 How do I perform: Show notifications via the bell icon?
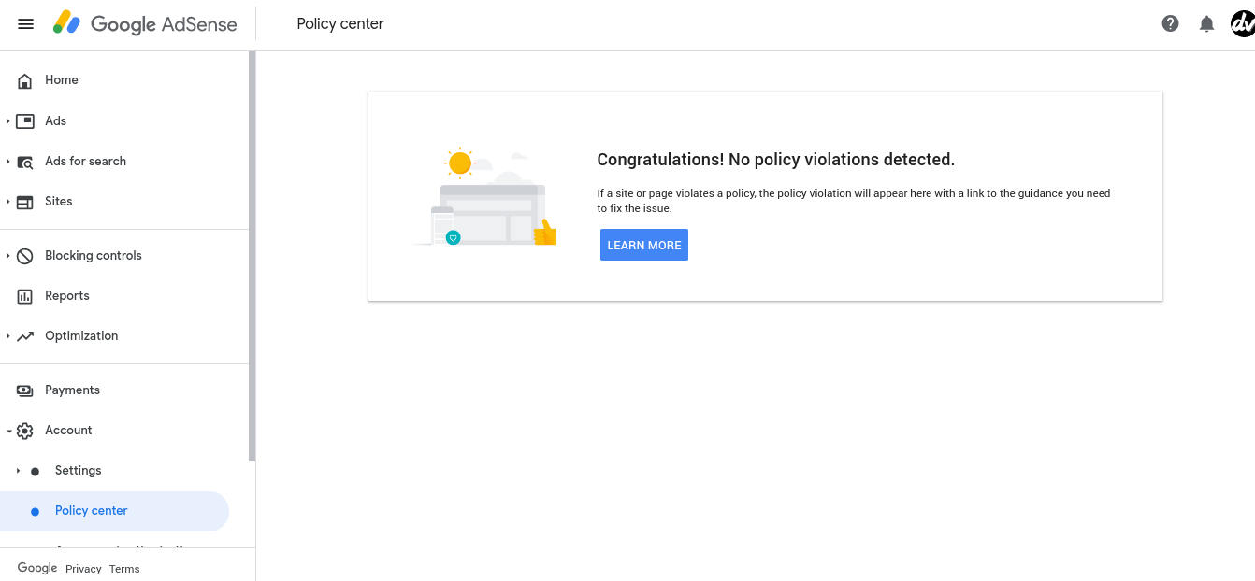coord(1206,24)
